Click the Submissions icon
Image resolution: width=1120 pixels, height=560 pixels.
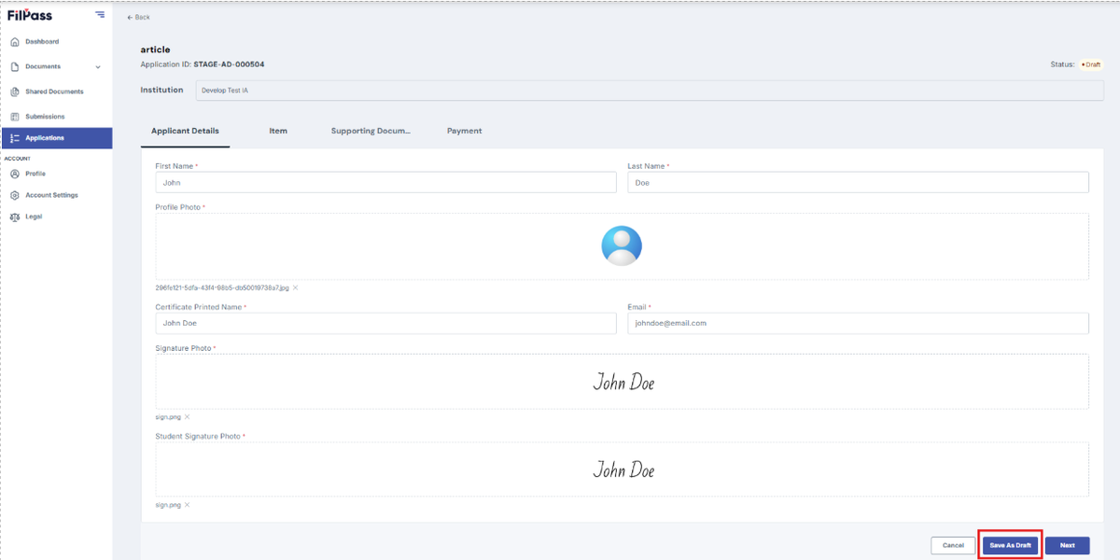15,117
